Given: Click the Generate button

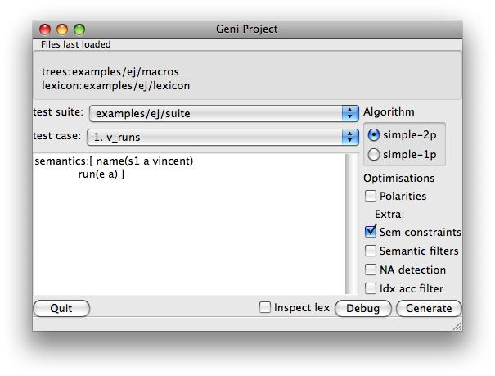Looking at the screenshot, I should (x=429, y=308).
